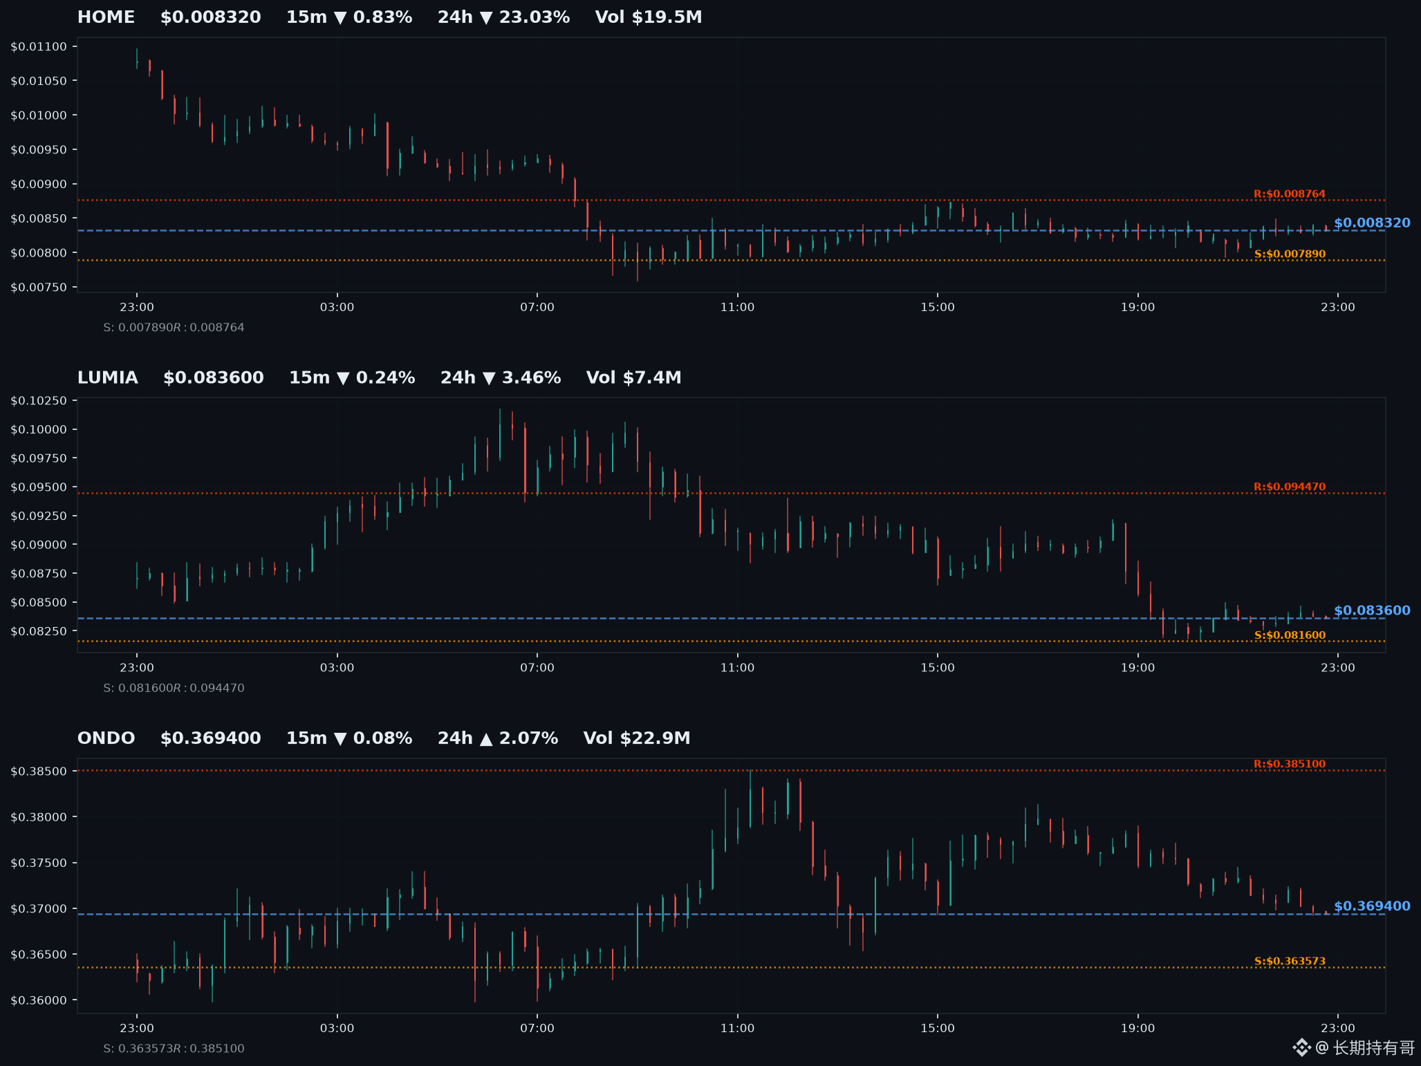Select 15:00 on the LUMIA chart time axis
Screen dimensions: 1421x1066
click(938, 668)
